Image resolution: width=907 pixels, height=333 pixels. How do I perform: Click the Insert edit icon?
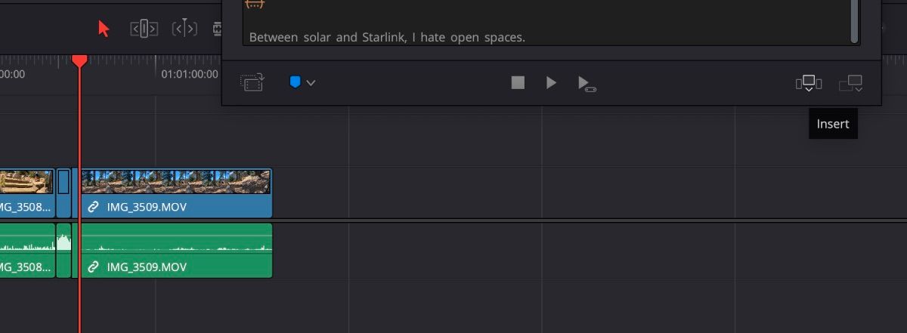click(x=809, y=83)
